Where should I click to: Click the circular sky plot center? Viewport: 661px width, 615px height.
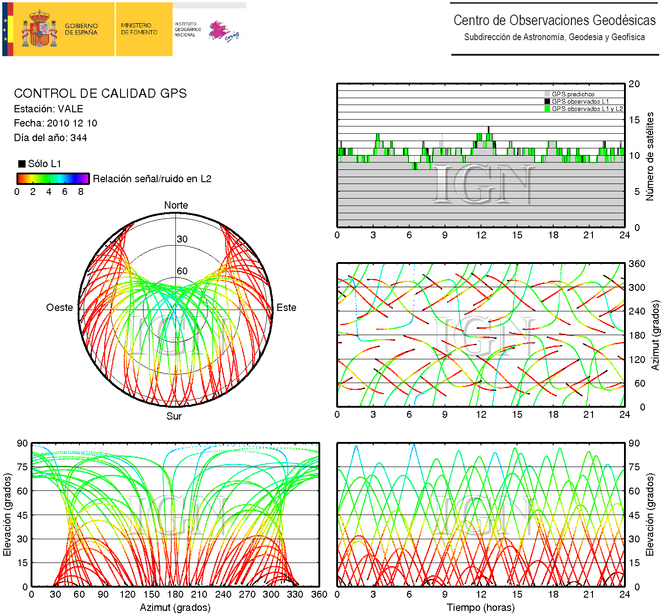[x=176, y=310]
